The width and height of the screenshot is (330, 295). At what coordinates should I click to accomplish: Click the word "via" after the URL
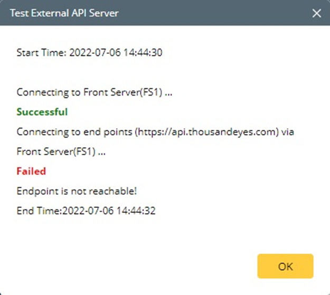tap(288, 131)
